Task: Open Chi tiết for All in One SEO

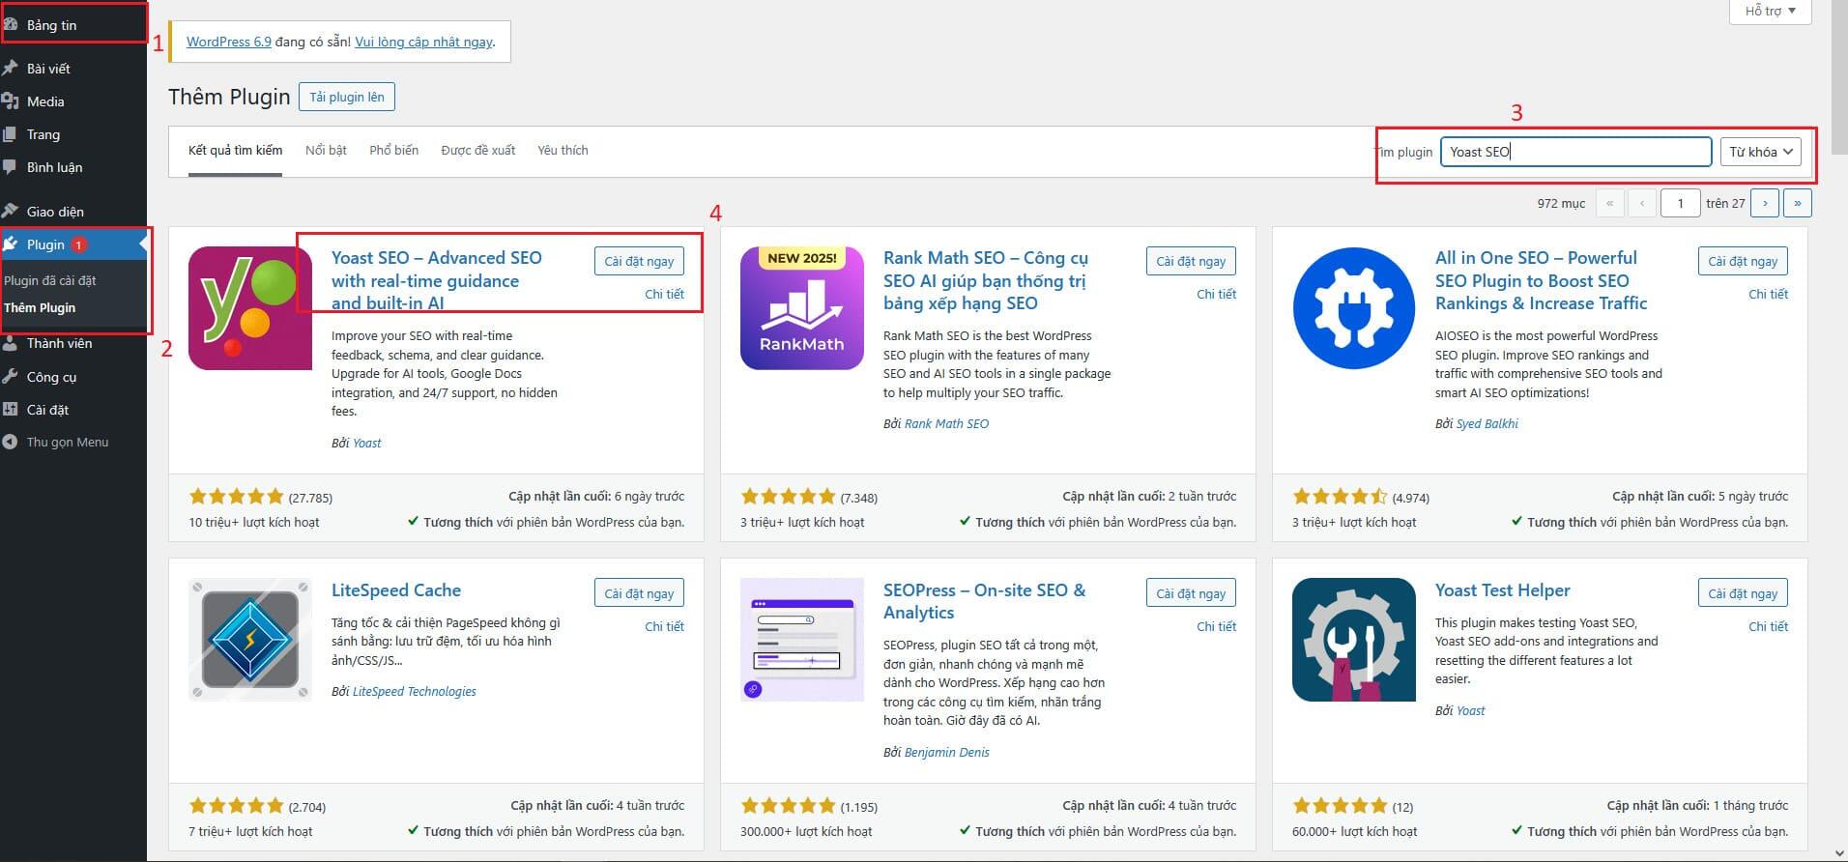Action: (1768, 294)
